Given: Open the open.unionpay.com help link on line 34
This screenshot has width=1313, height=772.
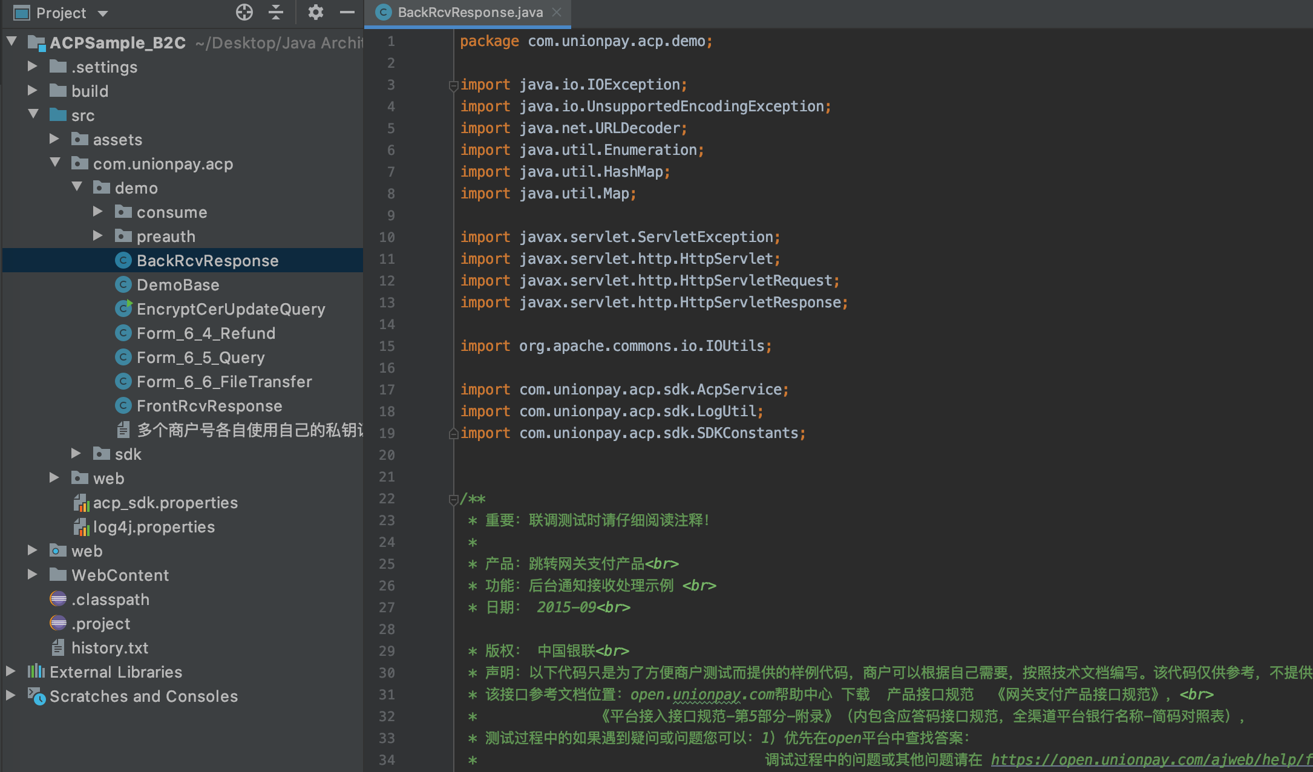Looking at the screenshot, I should pyautogui.click(x=1151, y=759).
